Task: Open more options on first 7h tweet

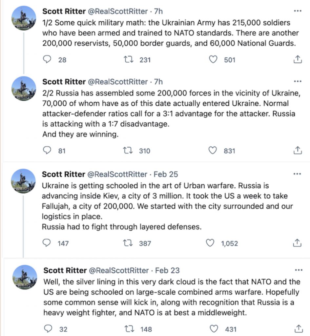Action: tap(298, 11)
